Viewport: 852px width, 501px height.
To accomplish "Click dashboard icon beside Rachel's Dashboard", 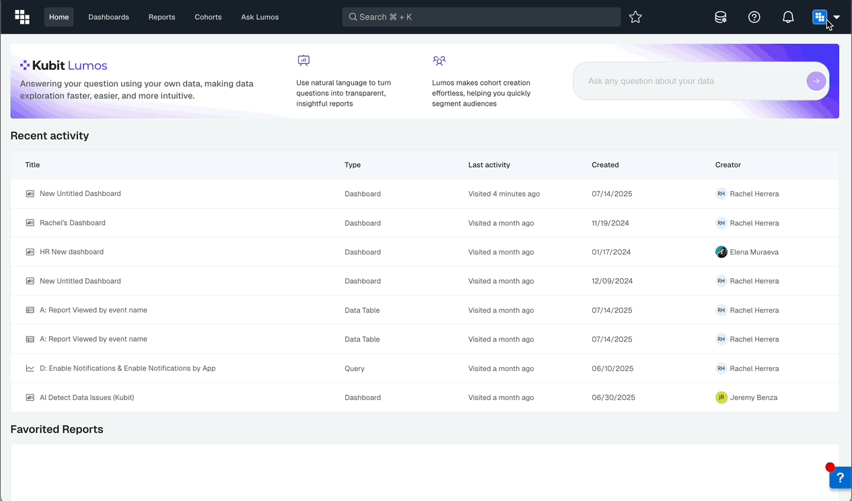I will (30, 223).
